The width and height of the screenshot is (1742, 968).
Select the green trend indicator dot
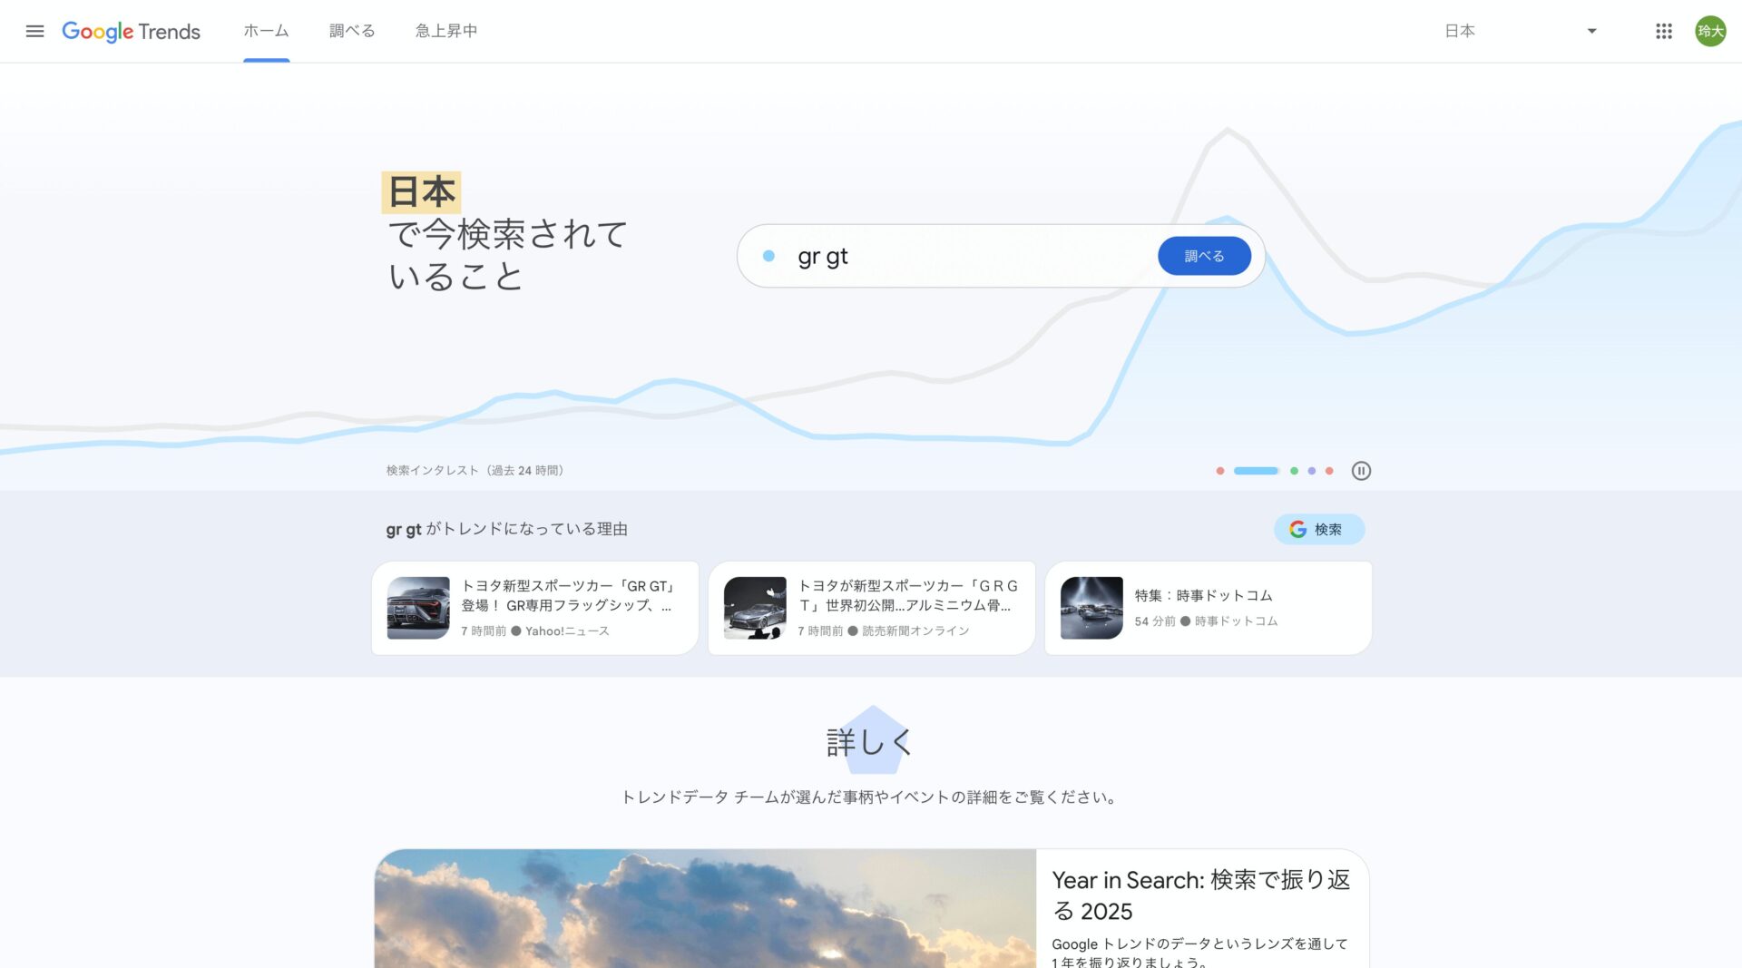[1294, 471]
